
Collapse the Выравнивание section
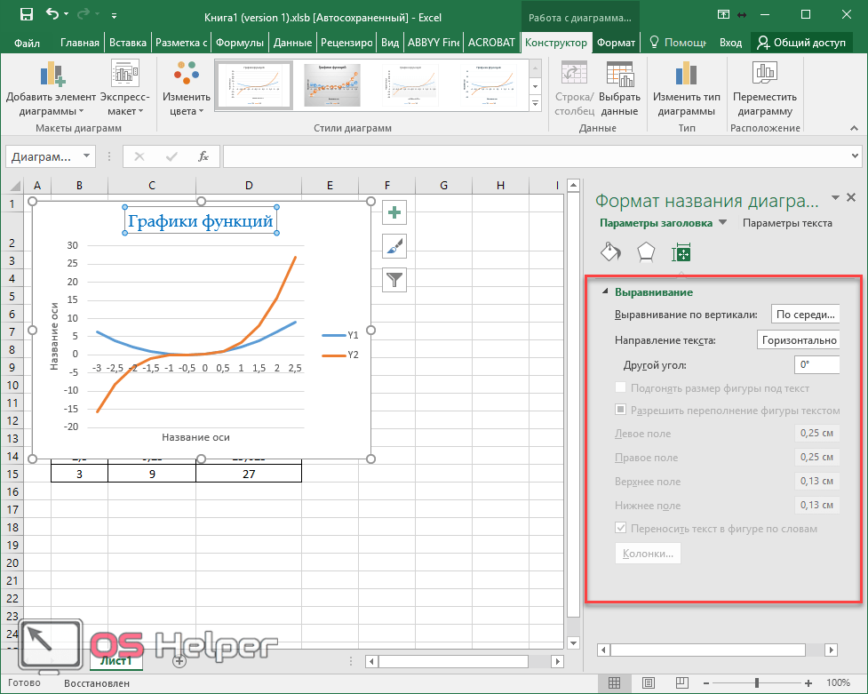pyautogui.click(x=606, y=291)
